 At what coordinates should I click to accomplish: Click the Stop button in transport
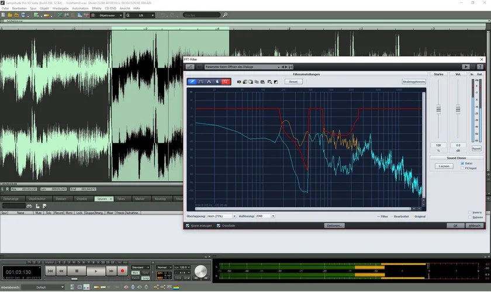click(77, 271)
